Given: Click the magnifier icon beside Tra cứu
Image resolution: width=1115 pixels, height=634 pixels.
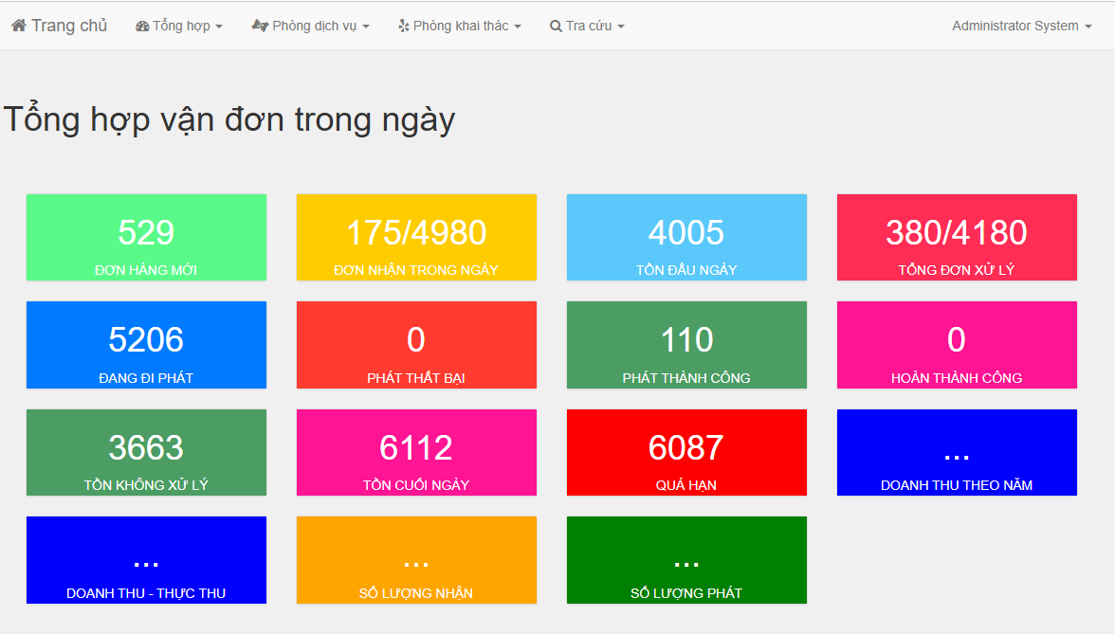Looking at the screenshot, I should [x=556, y=27].
